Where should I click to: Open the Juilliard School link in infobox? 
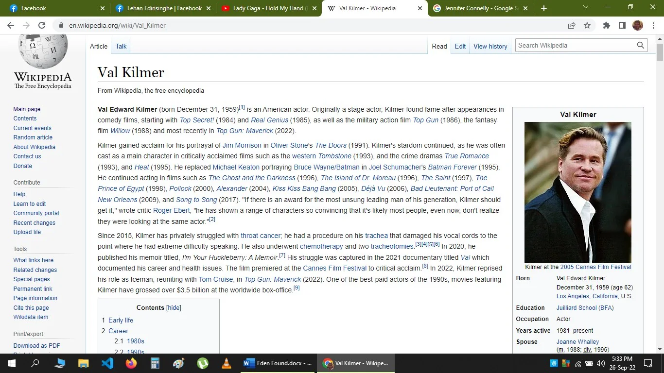585,308
